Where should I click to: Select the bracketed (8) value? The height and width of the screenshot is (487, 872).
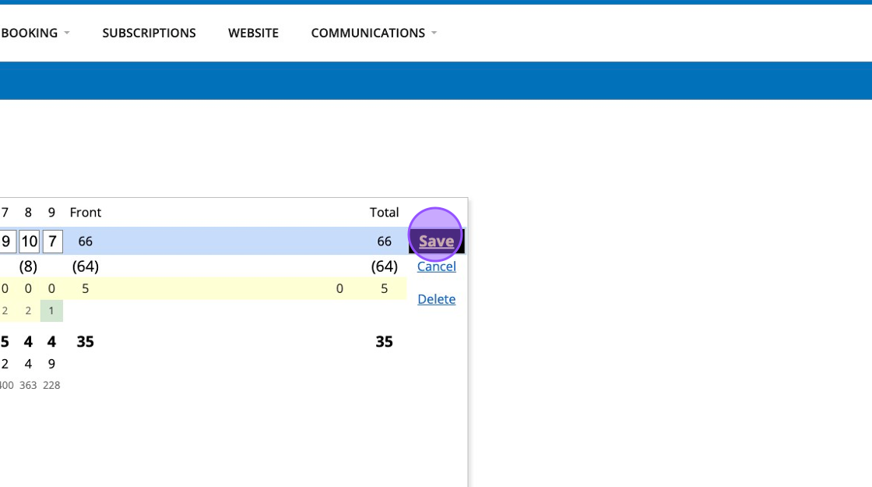(28, 266)
